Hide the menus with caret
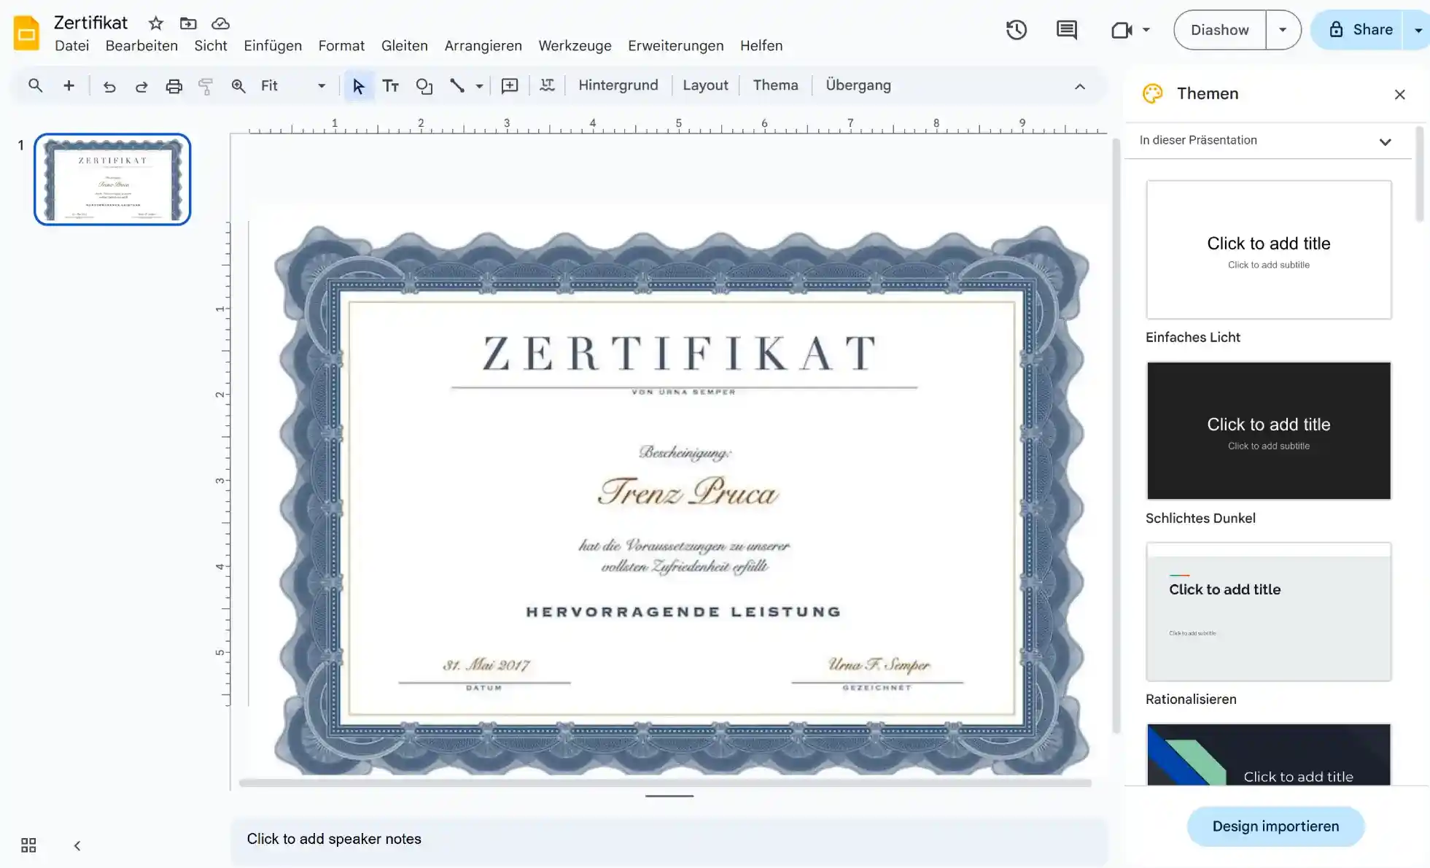Image resolution: width=1430 pixels, height=868 pixels. tap(1079, 86)
